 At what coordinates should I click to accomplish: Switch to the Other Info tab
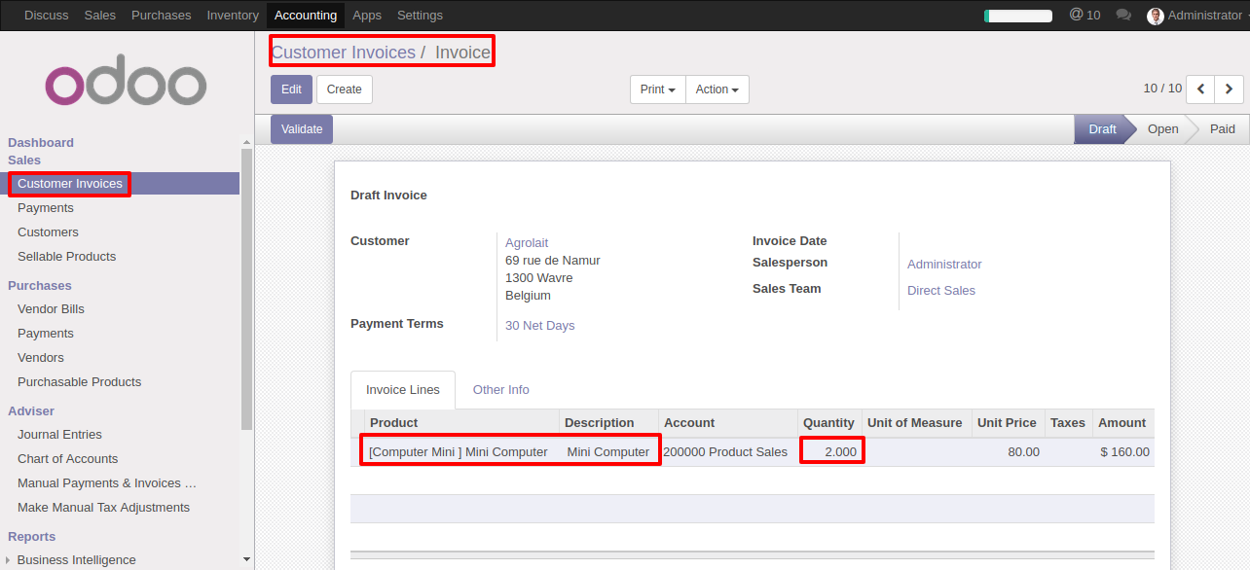click(x=501, y=390)
